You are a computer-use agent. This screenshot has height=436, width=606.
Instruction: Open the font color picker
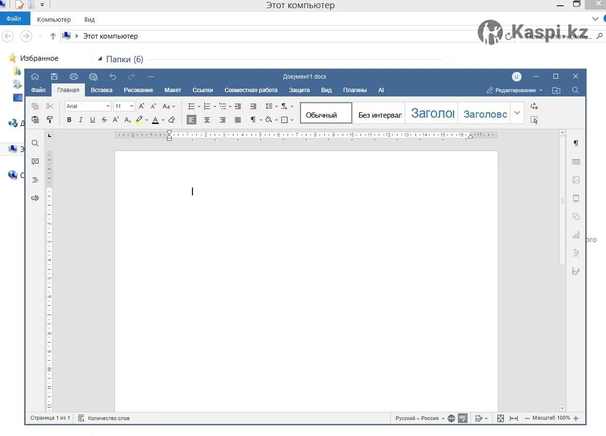pyautogui.click(x=163, y=120)
